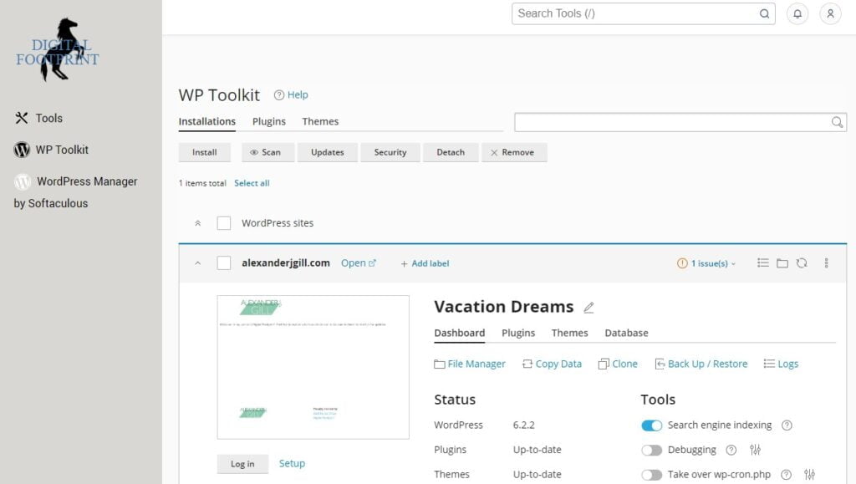This screenshot has width=856, height=484.
Task: Click the external Open link for alexanderjgill.com
Action: click(x=359, y=263)
